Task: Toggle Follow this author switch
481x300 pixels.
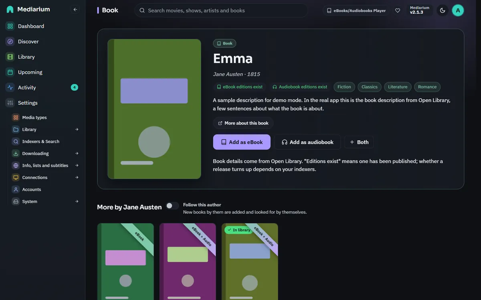Action: coord(172,206)
